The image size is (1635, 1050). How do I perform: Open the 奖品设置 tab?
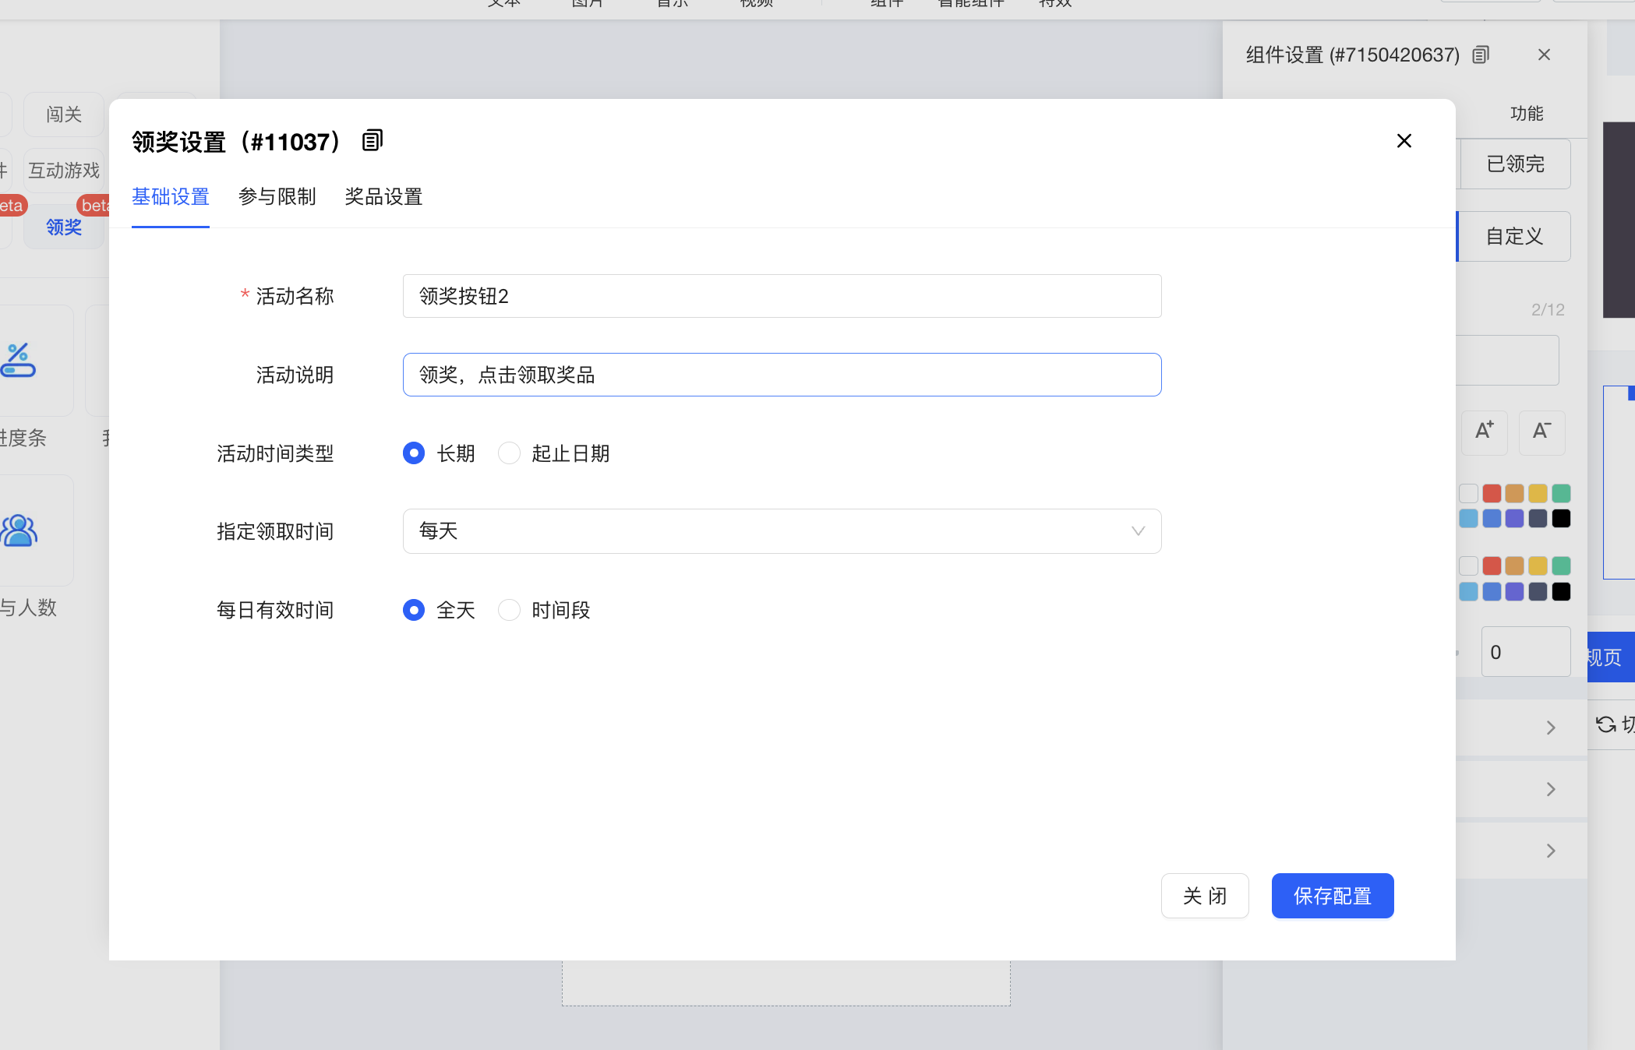(383, 197)
